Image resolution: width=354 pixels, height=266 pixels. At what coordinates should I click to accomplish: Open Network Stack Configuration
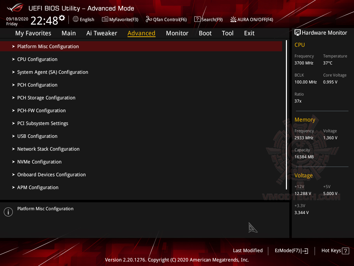48,149
